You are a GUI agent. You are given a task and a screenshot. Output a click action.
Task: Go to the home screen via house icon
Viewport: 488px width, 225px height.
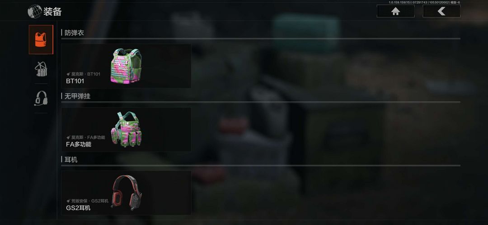(395, 11)
